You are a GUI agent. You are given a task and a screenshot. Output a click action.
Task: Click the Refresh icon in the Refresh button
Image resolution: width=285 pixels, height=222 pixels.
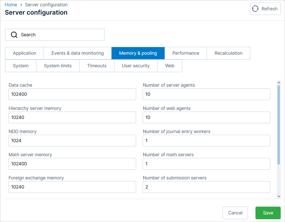tap(255, 9)
